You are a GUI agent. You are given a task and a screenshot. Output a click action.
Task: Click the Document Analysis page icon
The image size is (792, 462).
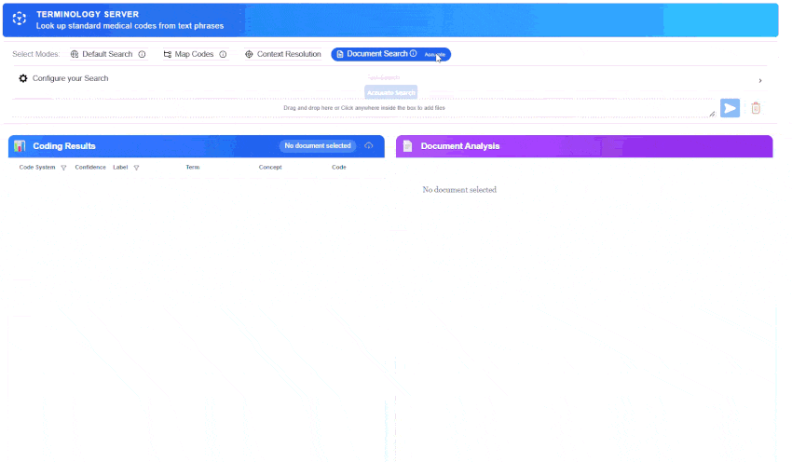(407, 146)
